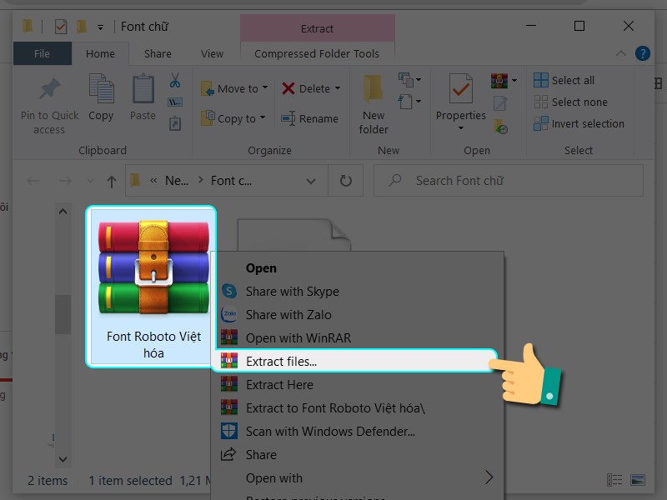Choose Open with WinRAR
This screenshot has height=500, width=667.
(x=358, y=338)
